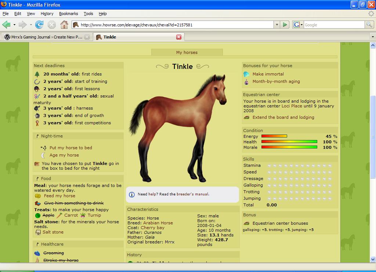Click the Morale condition bar
Screen dimensions: 376x272
point(289,147)
